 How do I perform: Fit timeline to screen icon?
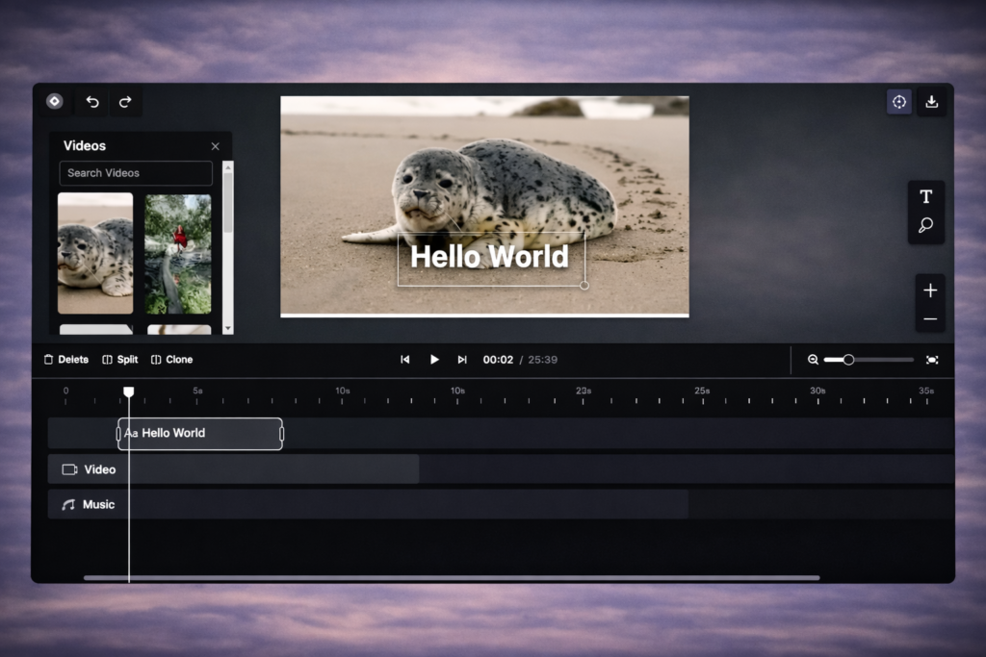(x=931, y=360)
